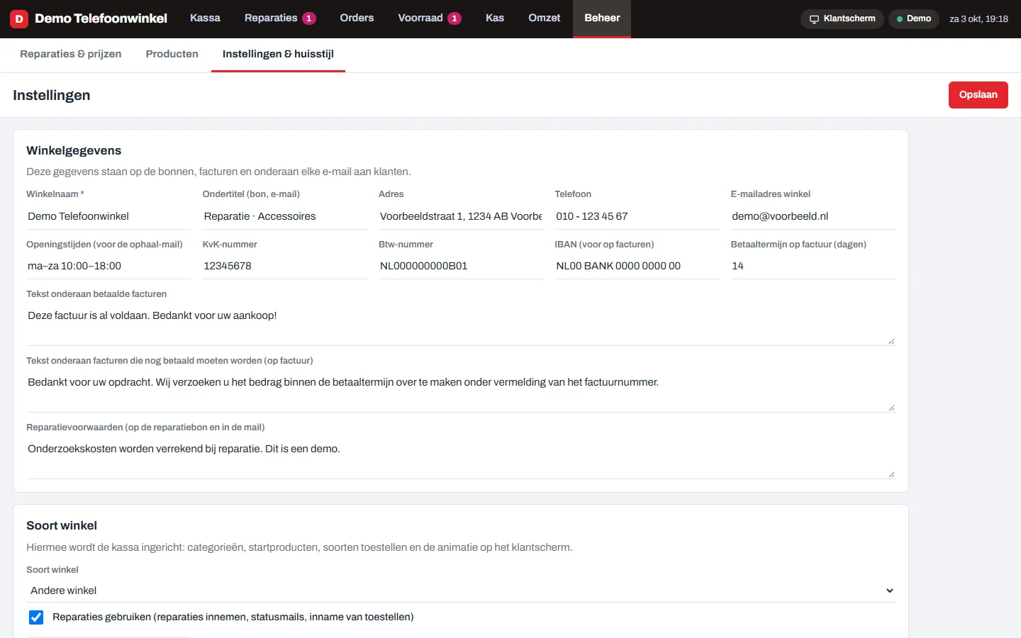
Task: Open the Kassa menu
Action: tap(205, 18)
